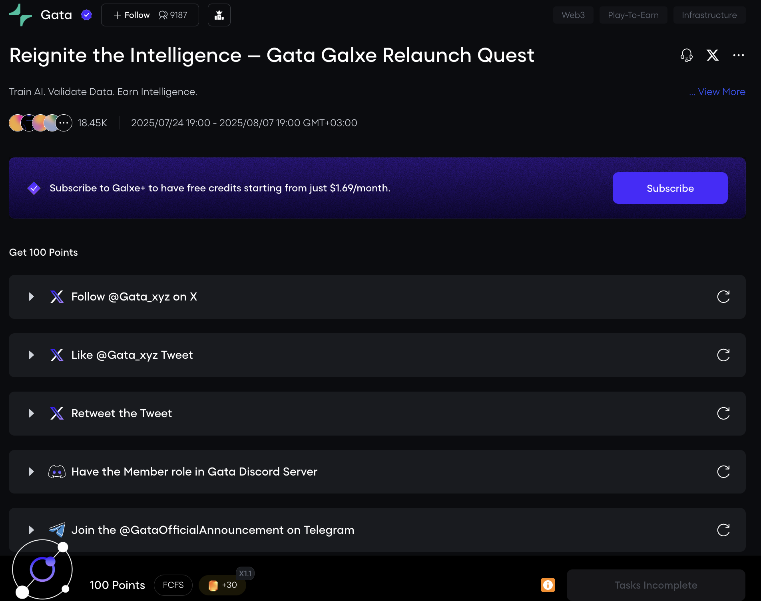Refresh the Telegram join task
This screenshot has height=601, width=761.
(x=723, y=530)
